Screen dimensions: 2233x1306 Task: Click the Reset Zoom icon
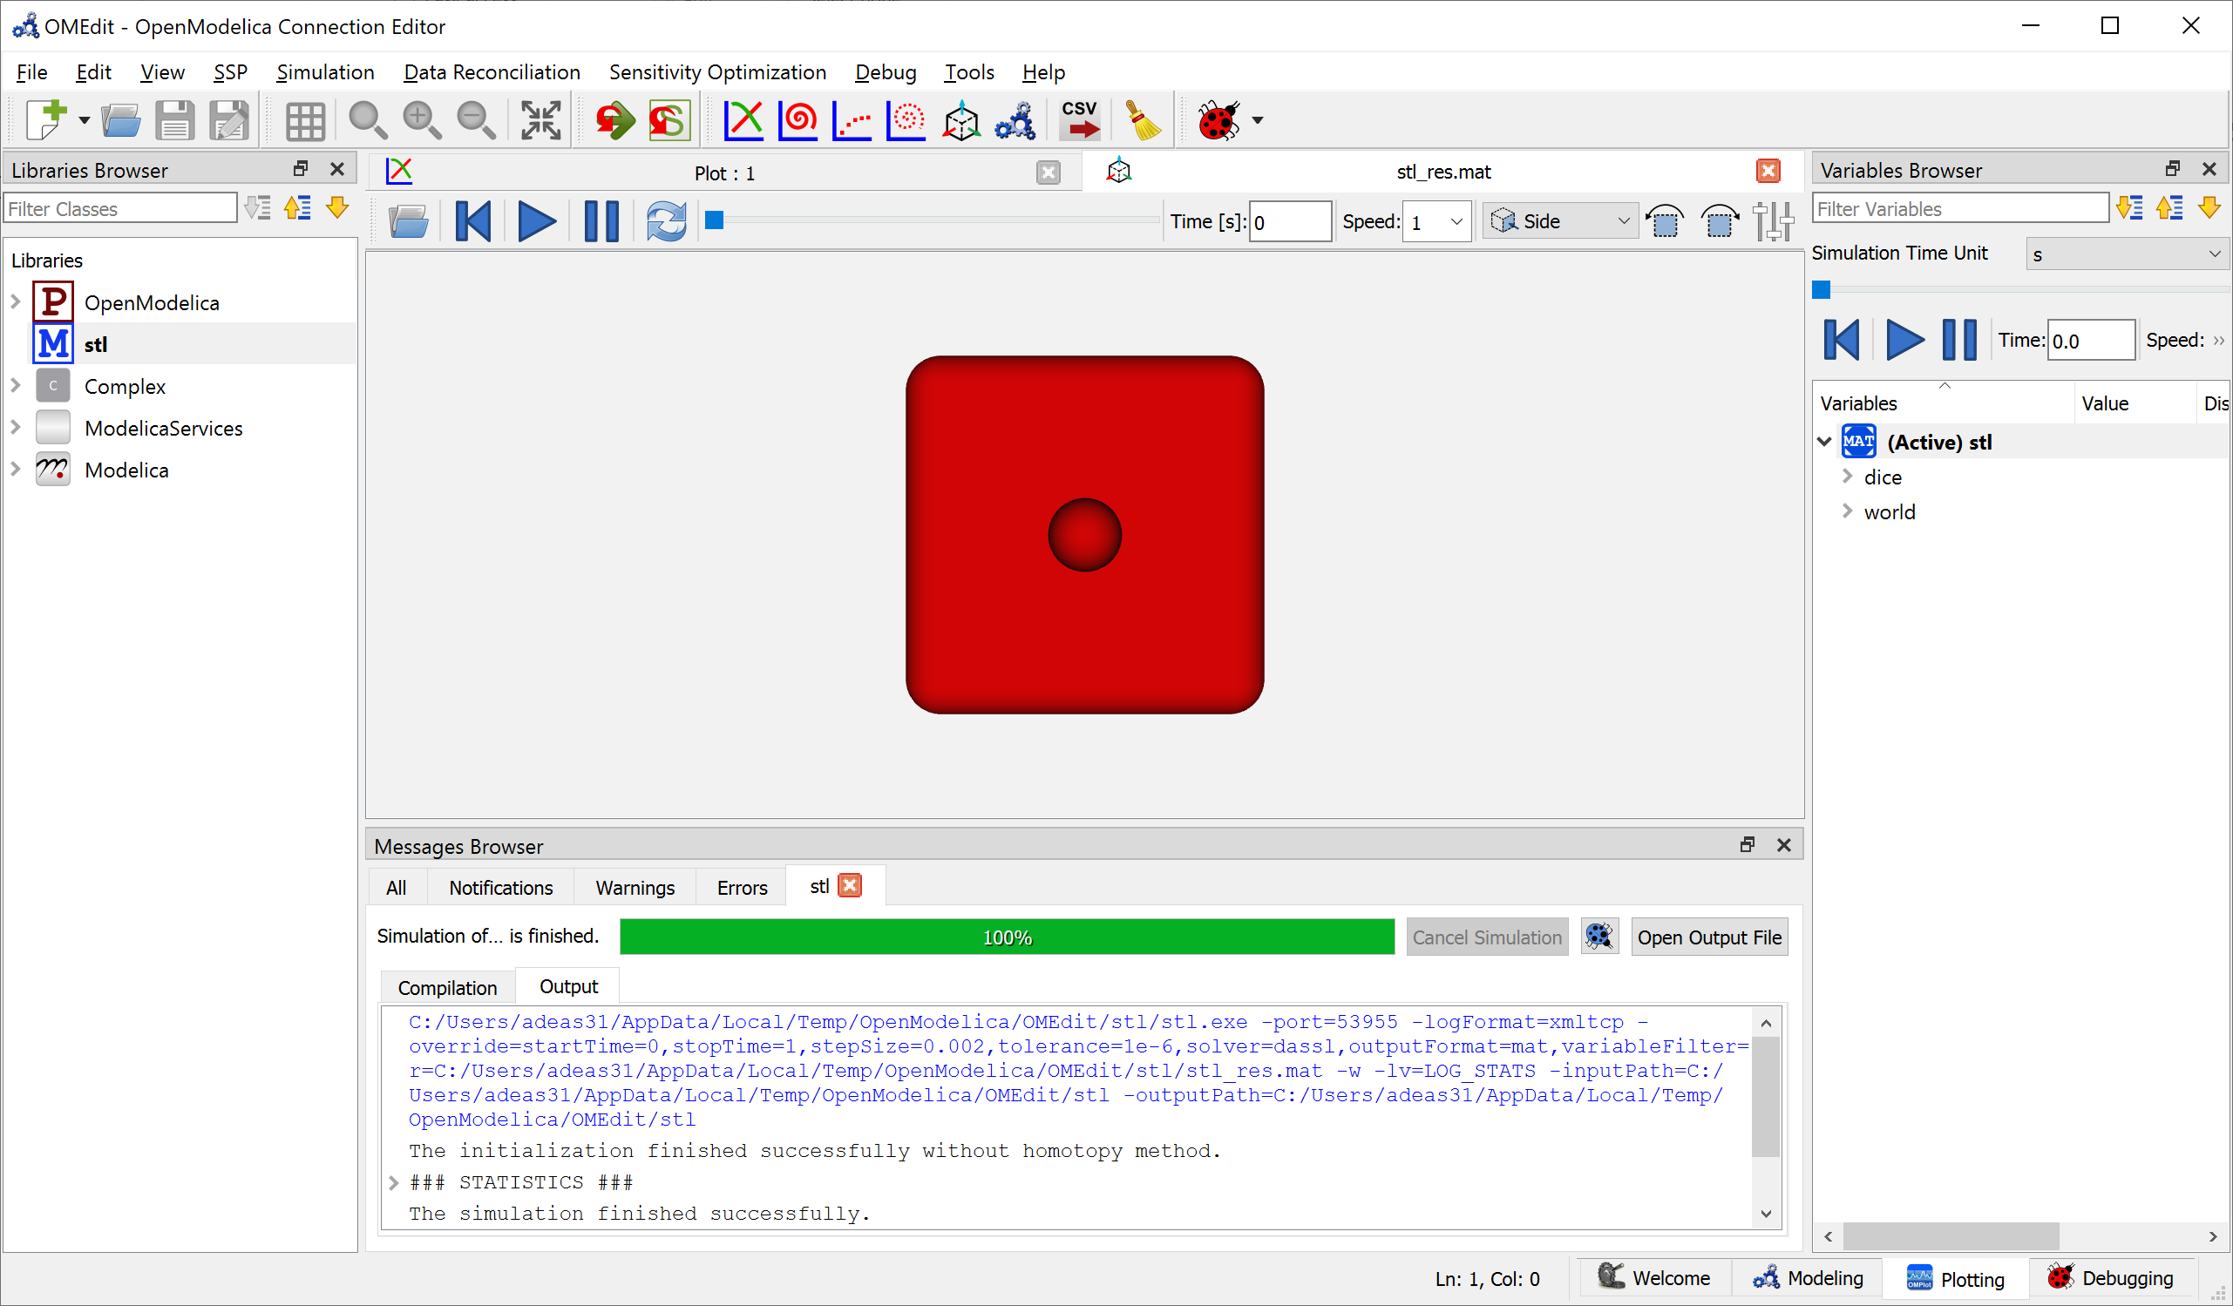point(367,119)
